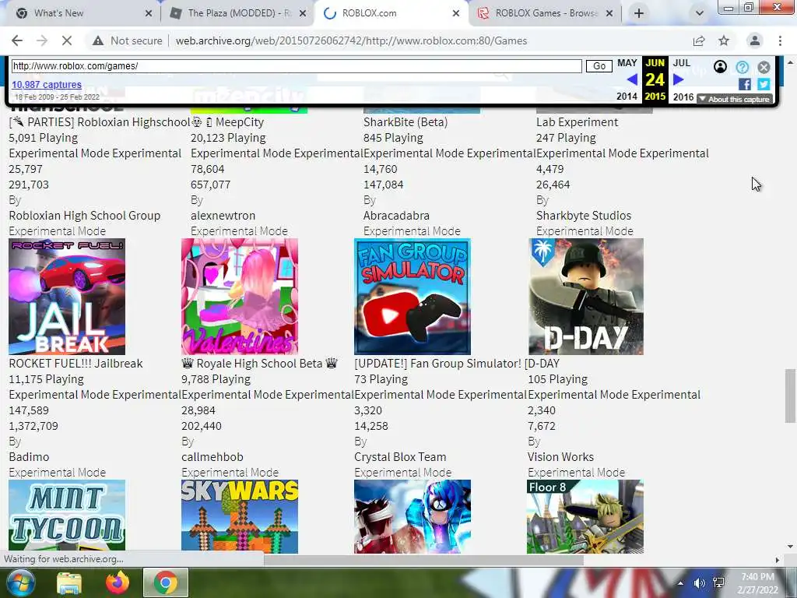The height and width of the screenshot is (598, 797).
Task: Close the Wayback toolbar with X icon
Action: pos(764,67)
